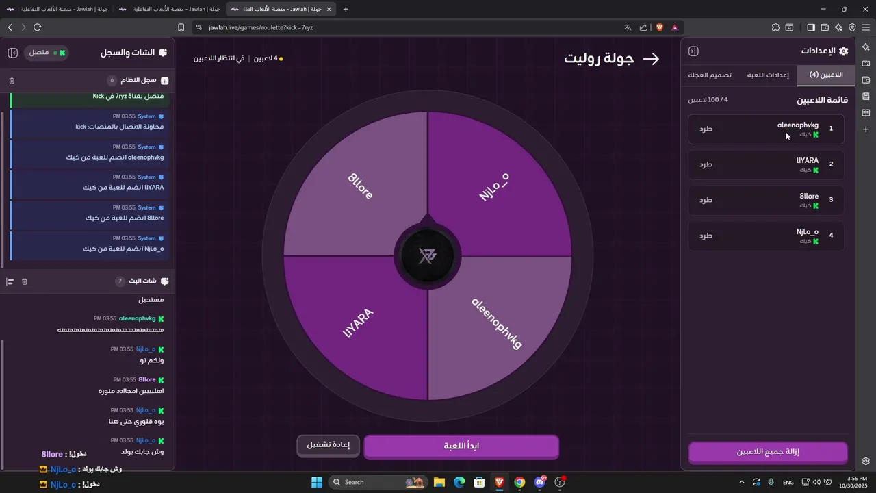This screenshot has height=493, width=876.
Task: Switch to the players tab
Action: pos(826,75)
